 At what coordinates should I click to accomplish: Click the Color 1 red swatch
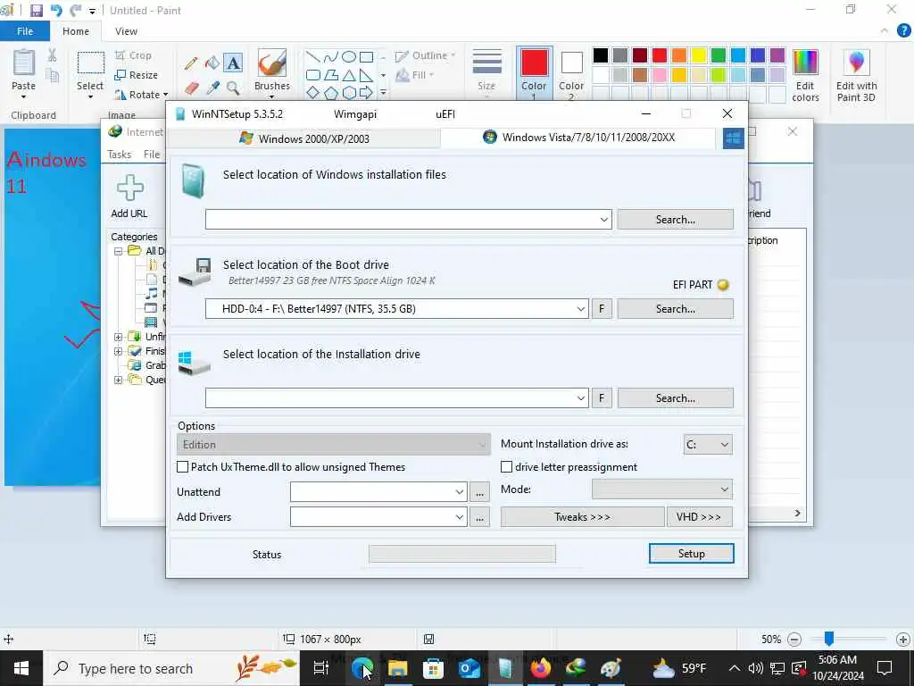coord(534,63)
